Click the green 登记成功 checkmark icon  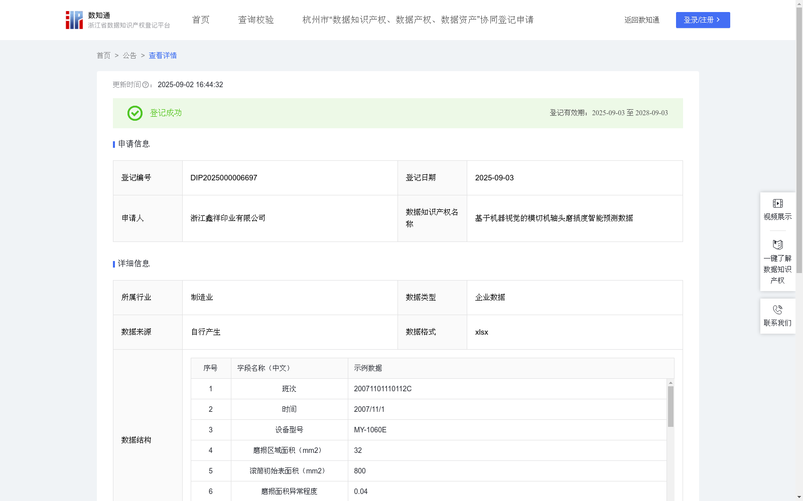[x=135, y=113]
